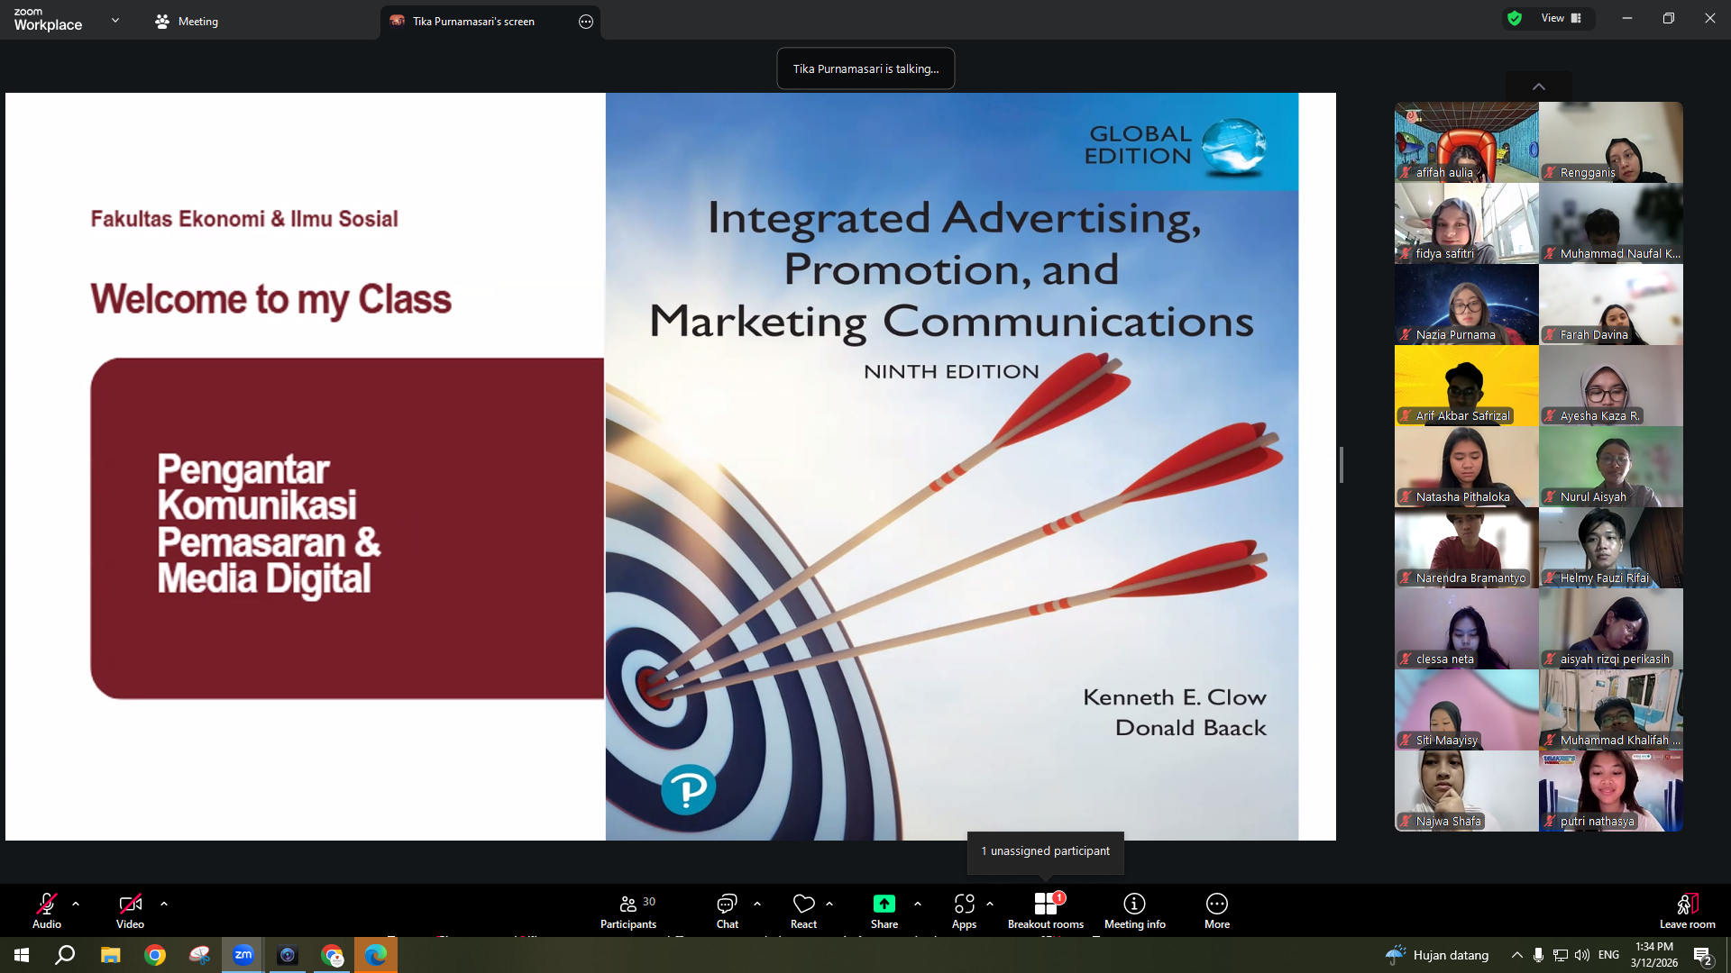Open the Windows notification center
Viewport: 1731px width, 973px height.
1703,955
